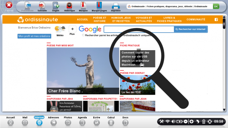Open the JB44 diaporama rabbit thumbnail
228x128 pixels.
pos(65,106)
